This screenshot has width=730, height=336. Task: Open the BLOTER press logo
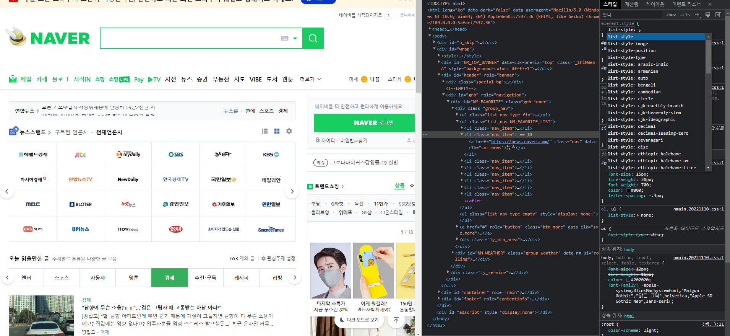(x=80, y=204)
